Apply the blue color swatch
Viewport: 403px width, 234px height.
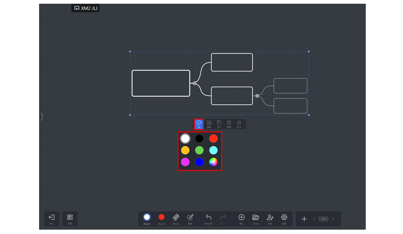[199, 162]
